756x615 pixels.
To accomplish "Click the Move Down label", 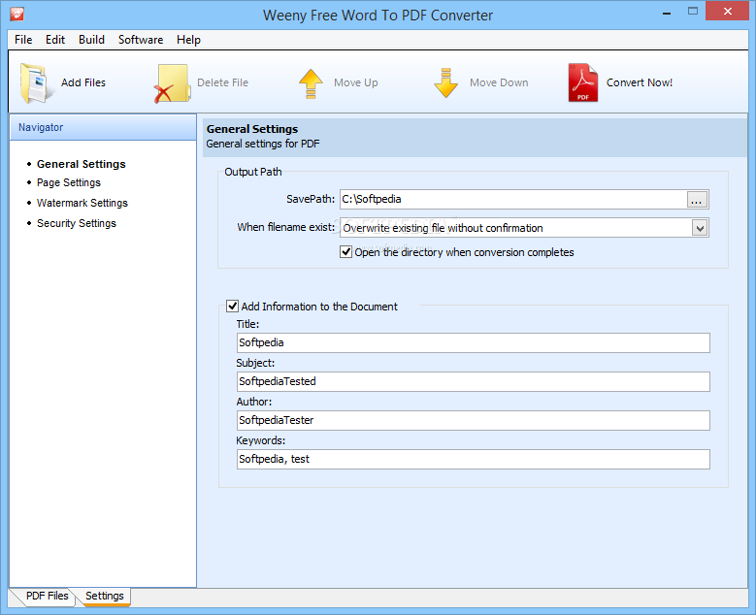I will click(499, 82).
